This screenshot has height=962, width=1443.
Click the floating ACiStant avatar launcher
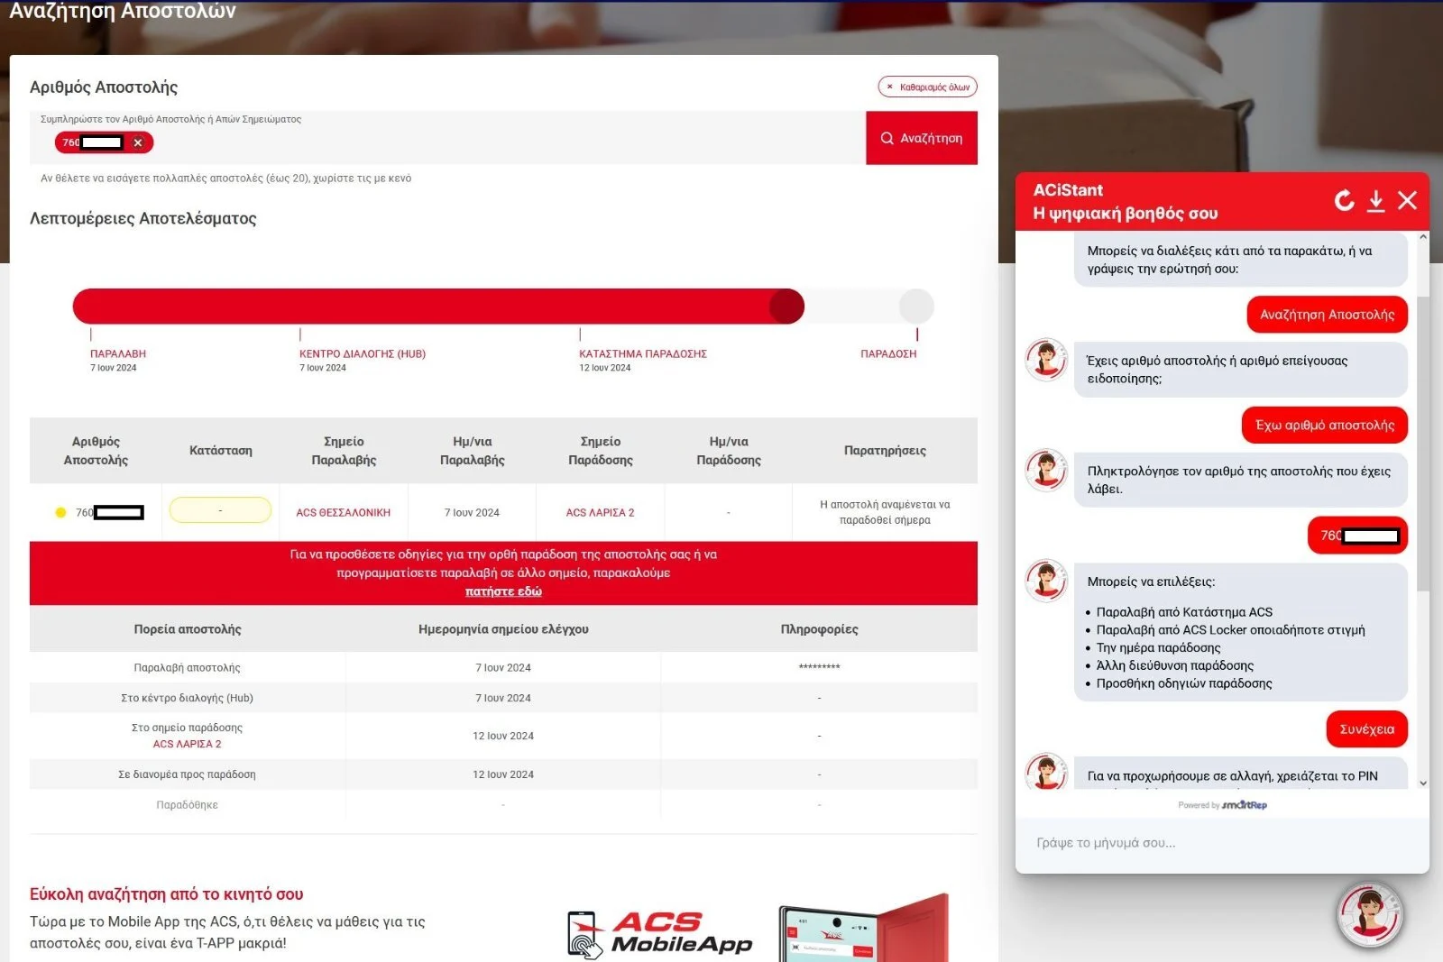[x=1370, y=915]
